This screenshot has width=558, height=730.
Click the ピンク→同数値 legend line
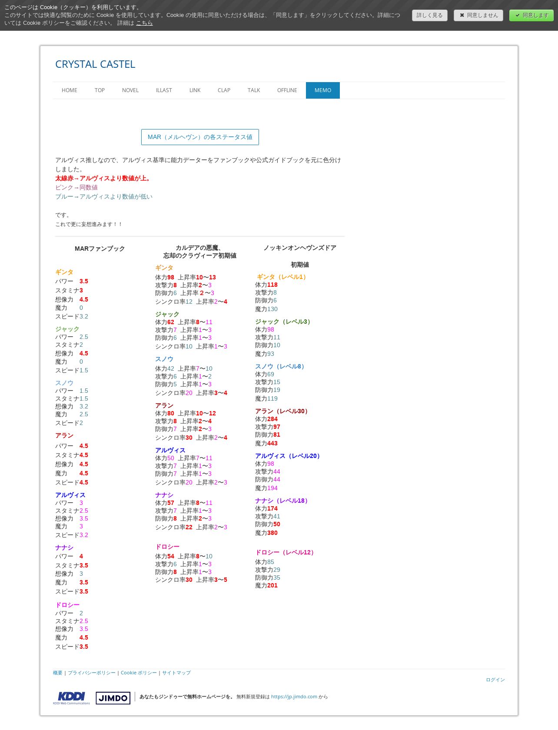(x=76, y=187)
